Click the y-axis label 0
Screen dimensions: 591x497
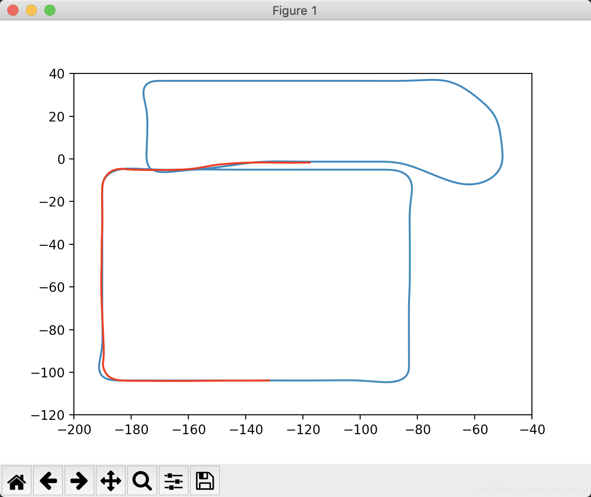(x=61, y=159)
